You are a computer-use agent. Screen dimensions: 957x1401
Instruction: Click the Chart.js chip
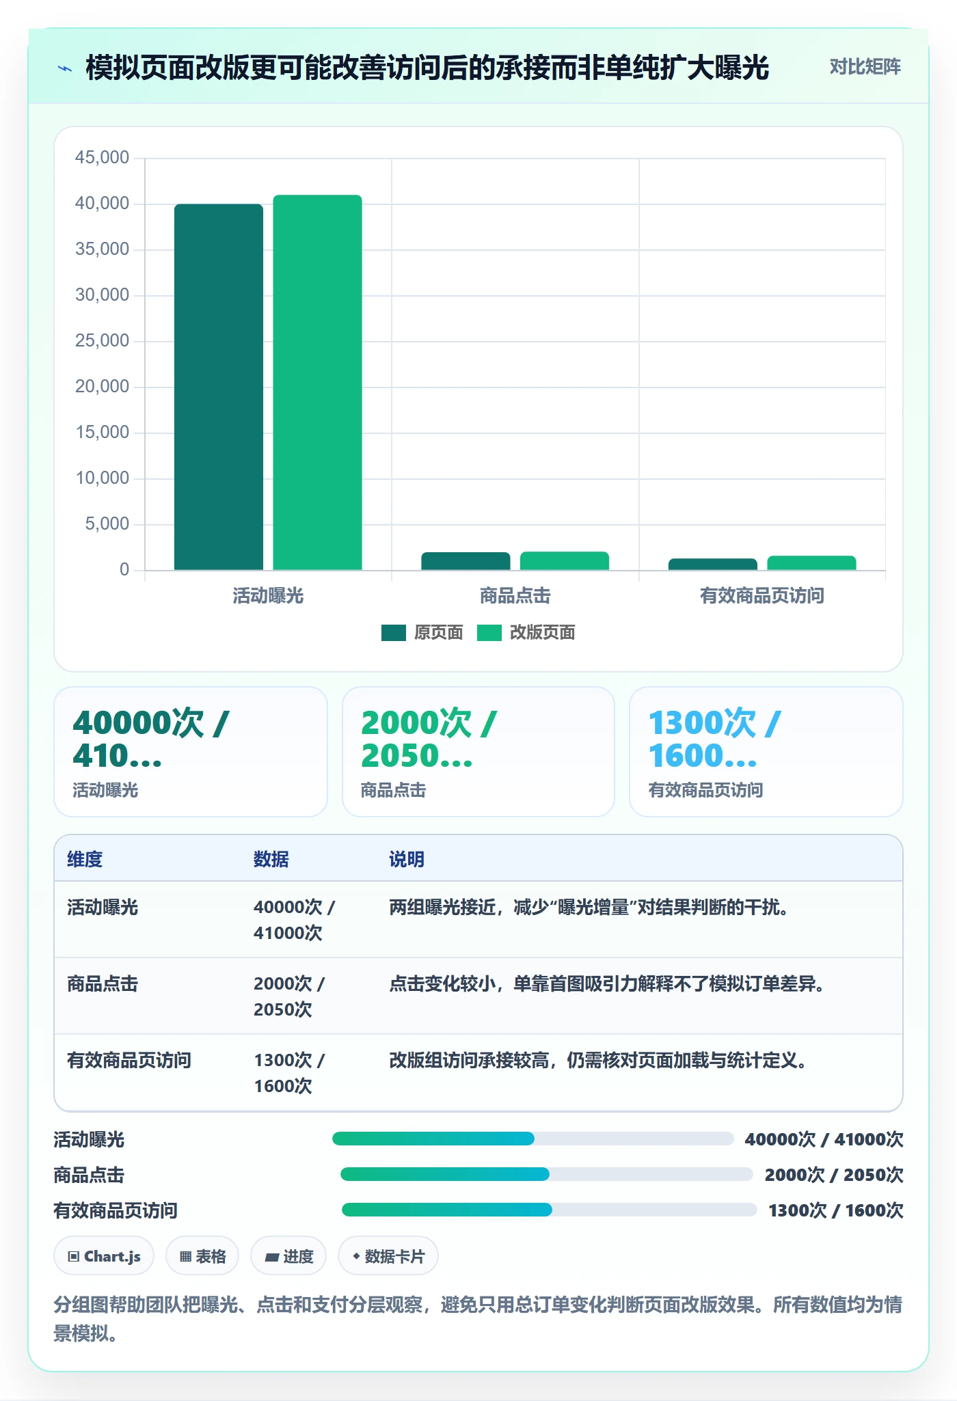[104, 1256]
